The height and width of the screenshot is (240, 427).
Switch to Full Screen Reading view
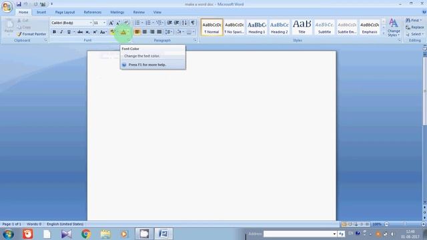click(350, 224)
